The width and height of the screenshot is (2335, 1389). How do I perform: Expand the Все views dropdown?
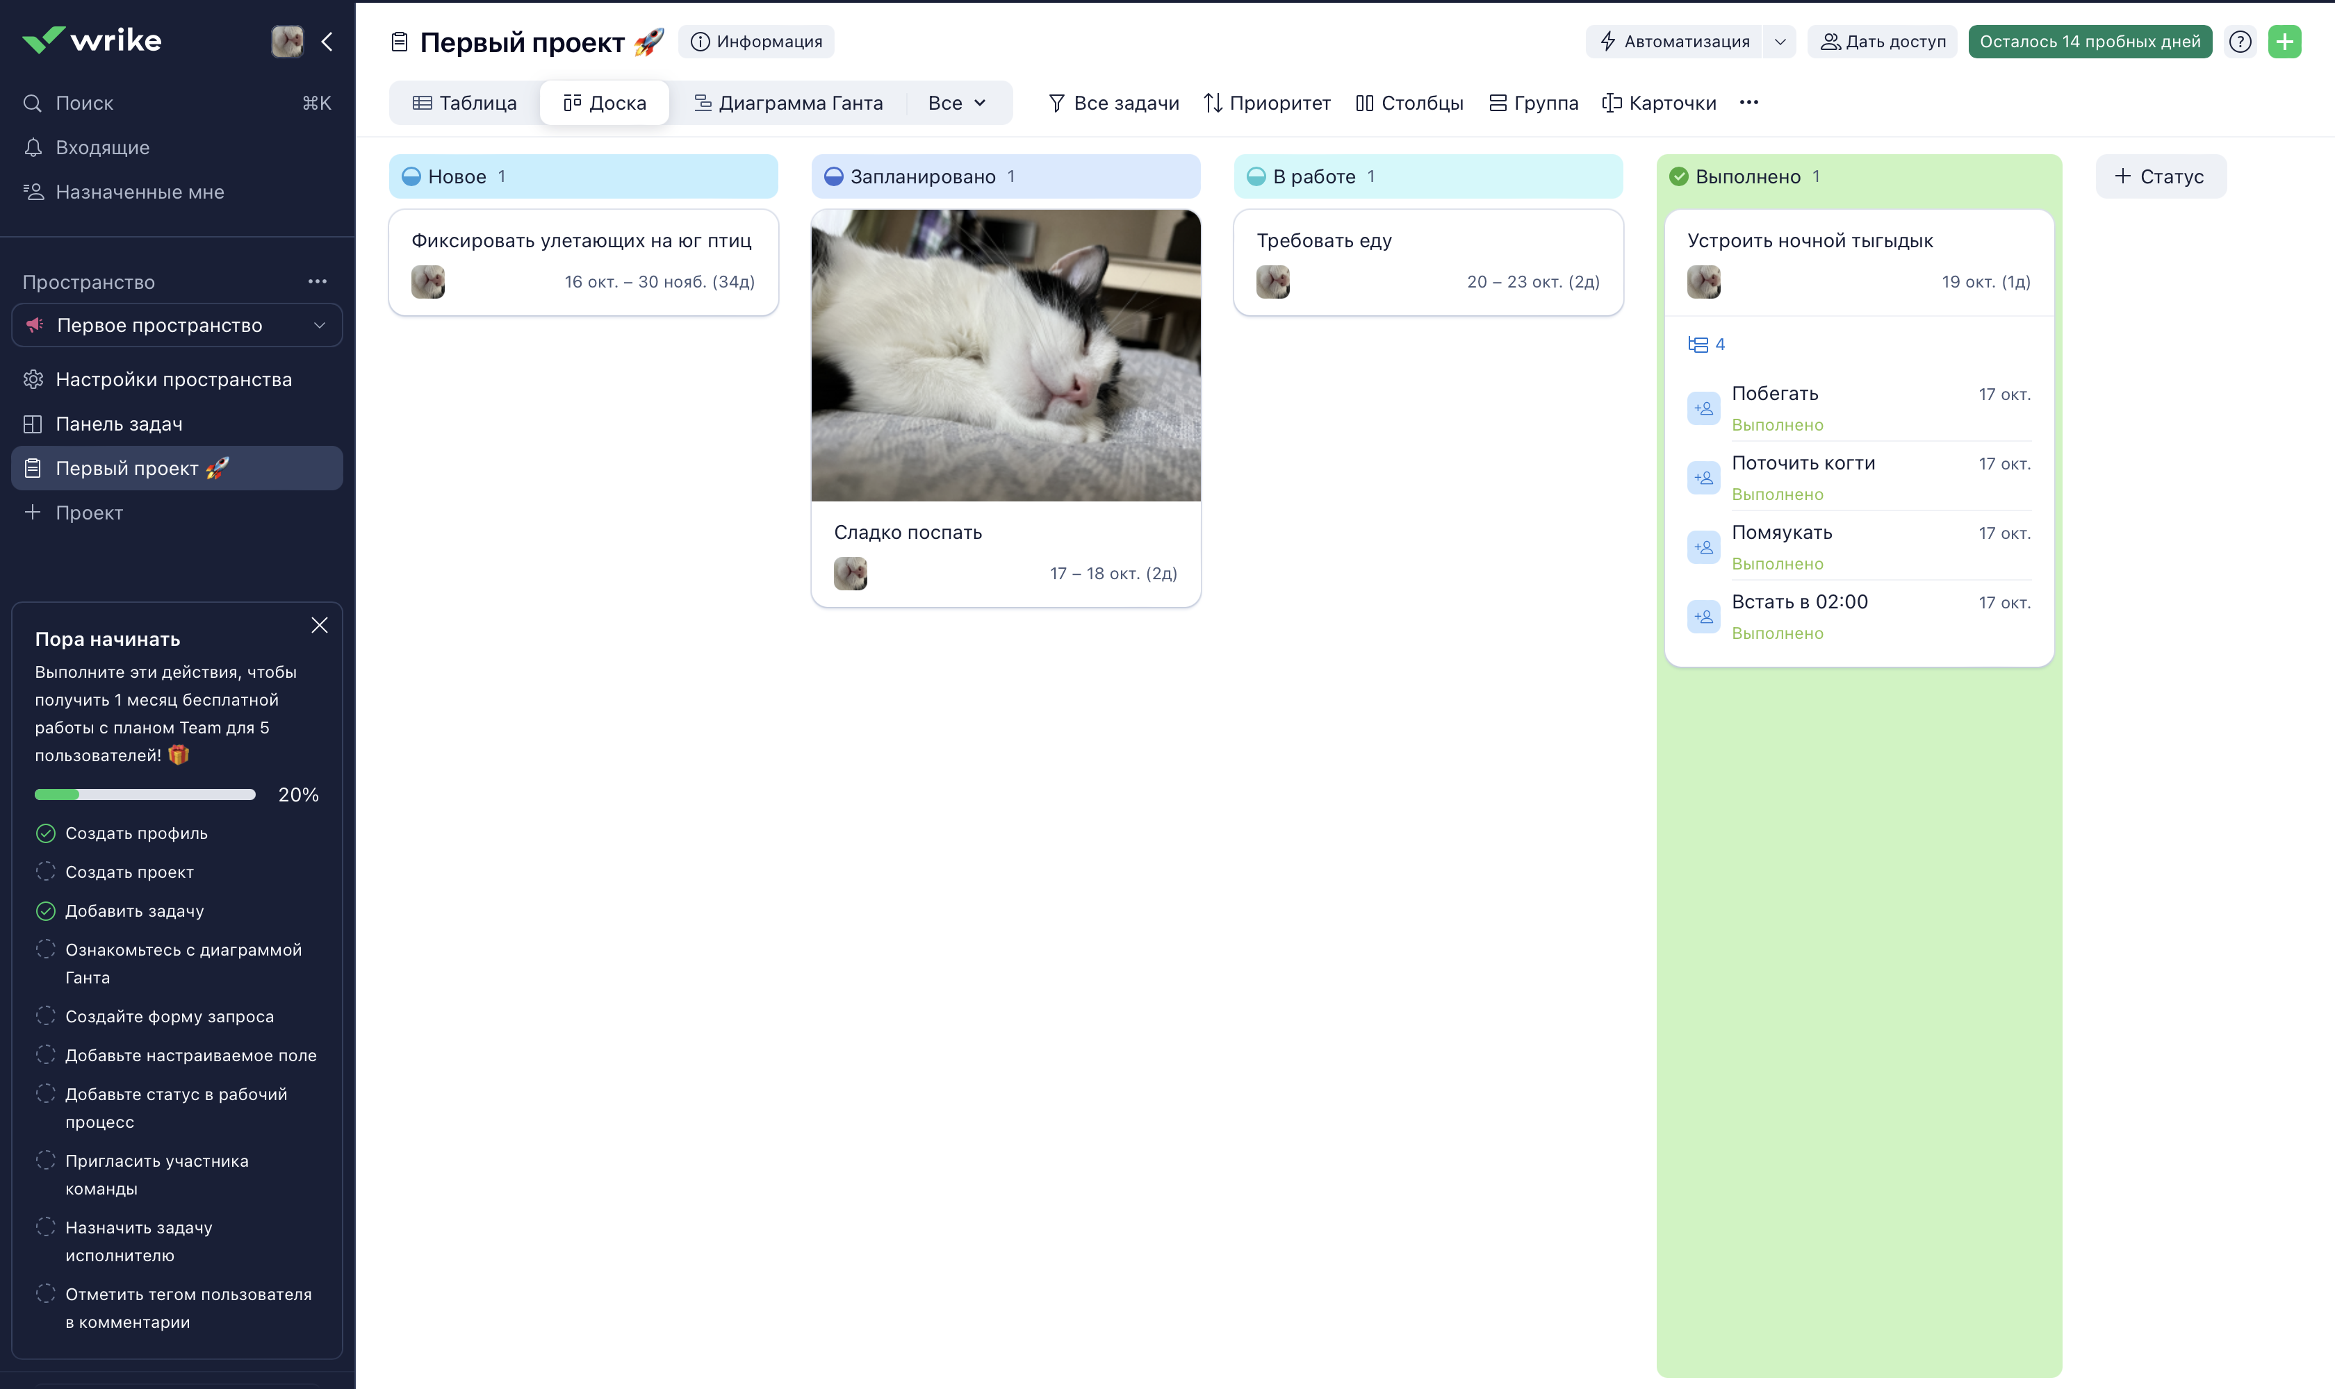956,103
